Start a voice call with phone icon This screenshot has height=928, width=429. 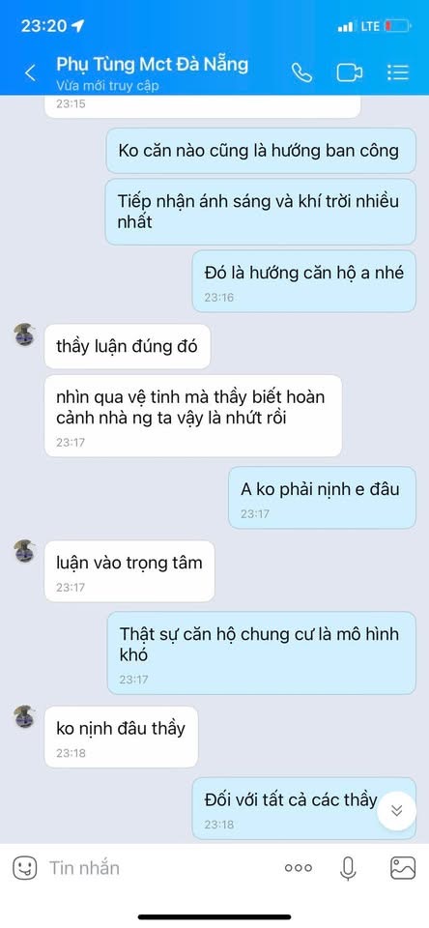pos(301,72)
